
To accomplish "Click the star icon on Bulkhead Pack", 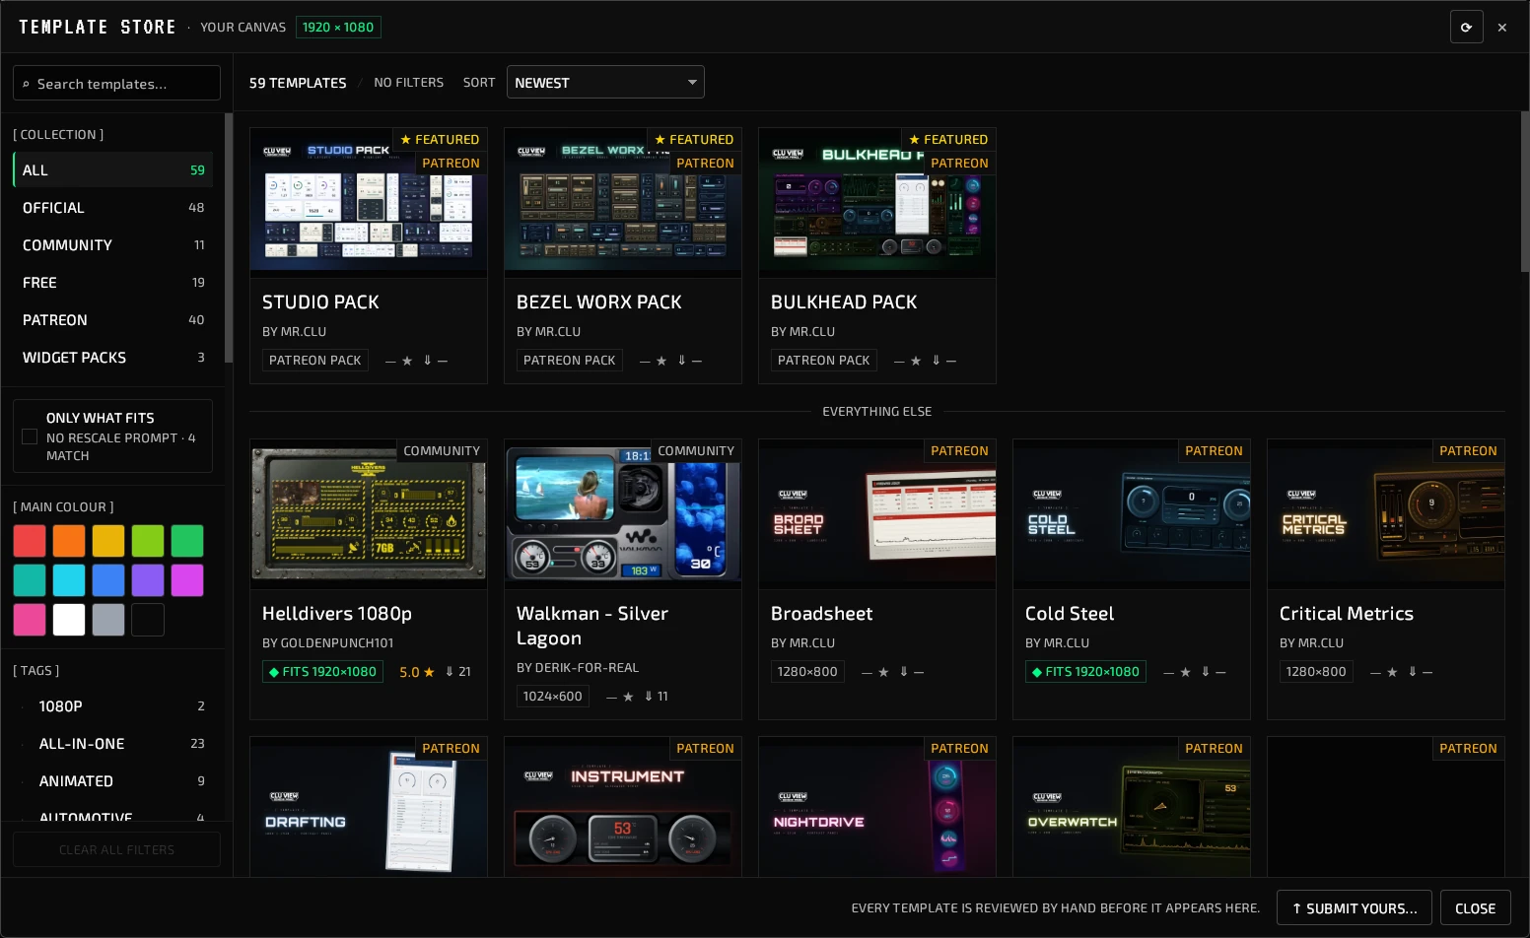I will coord(916,361).
